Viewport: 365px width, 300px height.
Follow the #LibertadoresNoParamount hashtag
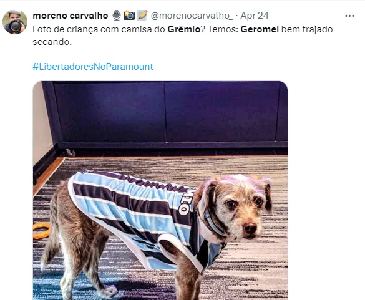93,67
